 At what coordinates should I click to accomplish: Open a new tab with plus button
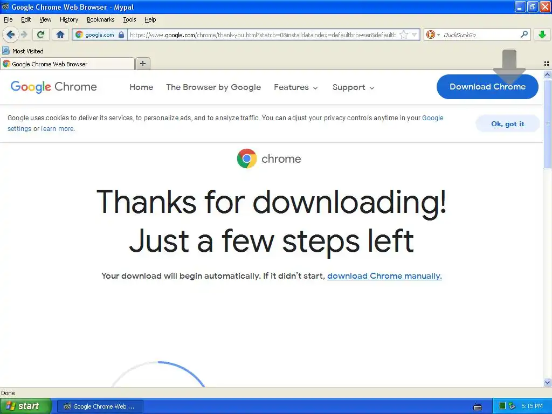pos(143,64)
